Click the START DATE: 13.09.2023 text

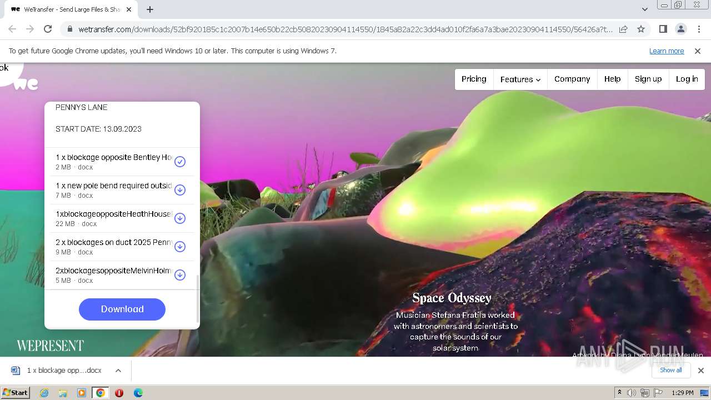tap(98, 129)
